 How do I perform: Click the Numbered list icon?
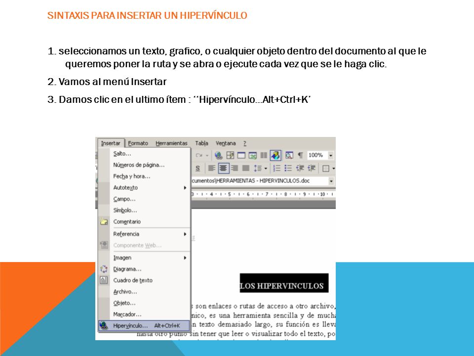tap(276, 168)
